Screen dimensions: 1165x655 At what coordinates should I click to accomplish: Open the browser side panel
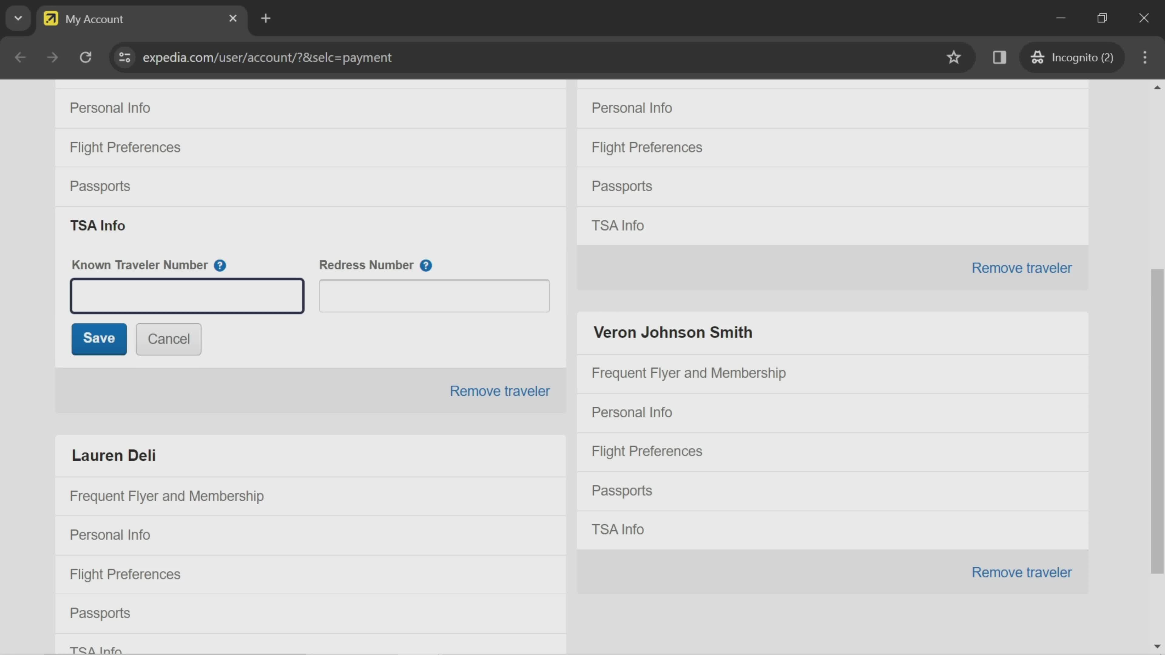click(999, 57)
